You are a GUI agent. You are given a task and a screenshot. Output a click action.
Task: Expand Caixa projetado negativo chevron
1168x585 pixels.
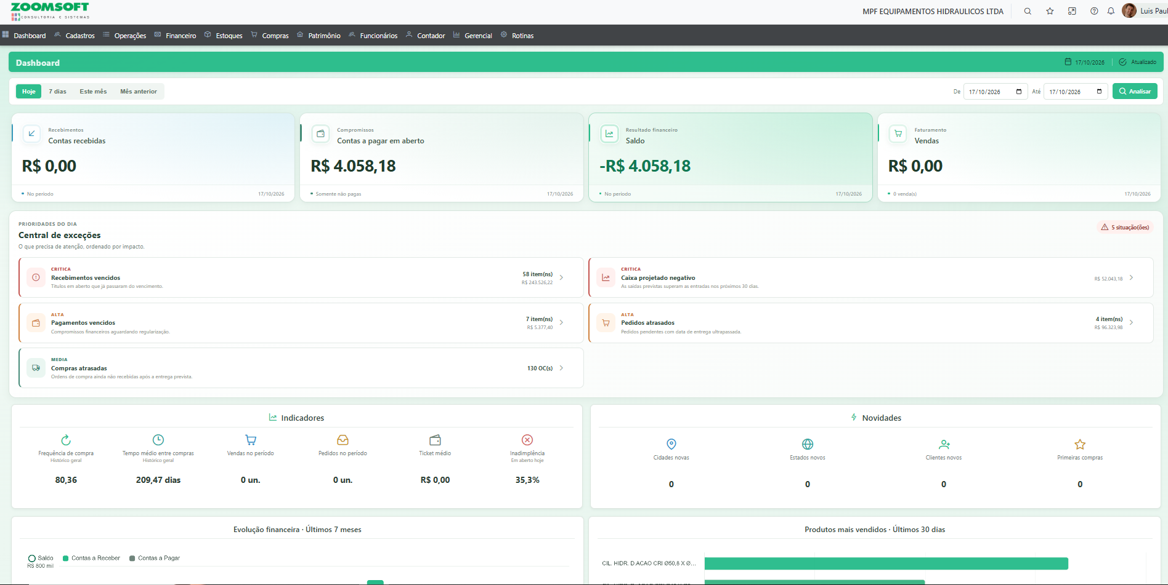[1132, 277]
